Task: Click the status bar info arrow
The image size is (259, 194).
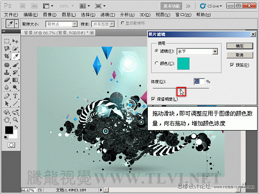Action: coord(101,190)
